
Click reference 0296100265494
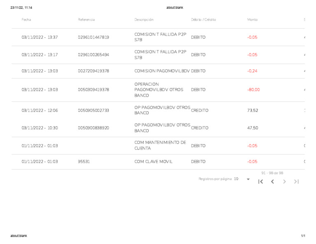click(x=93, y=55)
